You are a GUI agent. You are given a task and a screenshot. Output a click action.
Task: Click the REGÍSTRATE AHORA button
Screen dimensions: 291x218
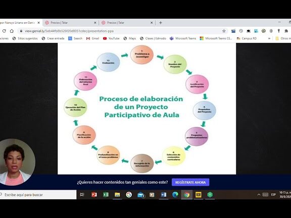190,182
